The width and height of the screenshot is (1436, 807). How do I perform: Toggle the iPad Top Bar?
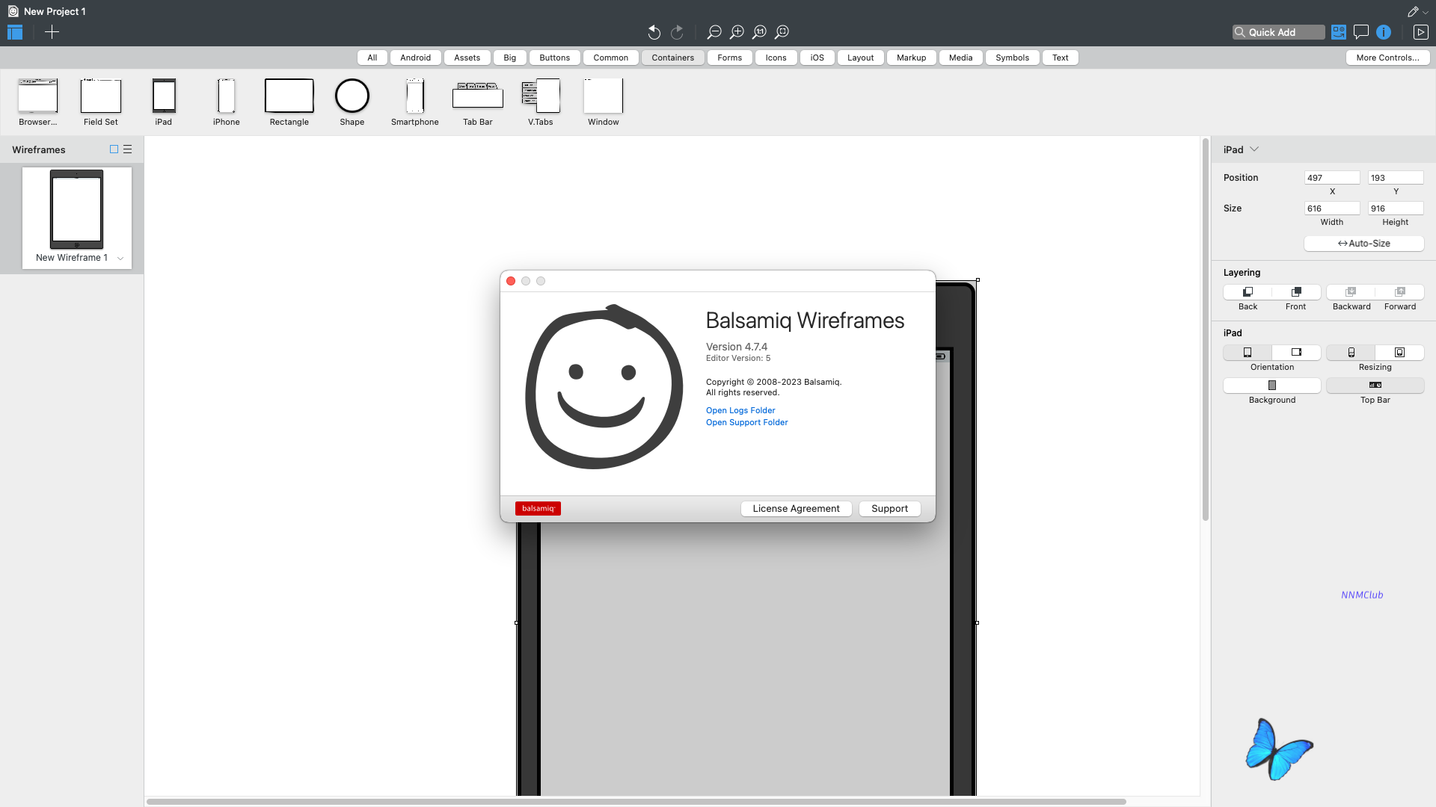coord(1375,386)
